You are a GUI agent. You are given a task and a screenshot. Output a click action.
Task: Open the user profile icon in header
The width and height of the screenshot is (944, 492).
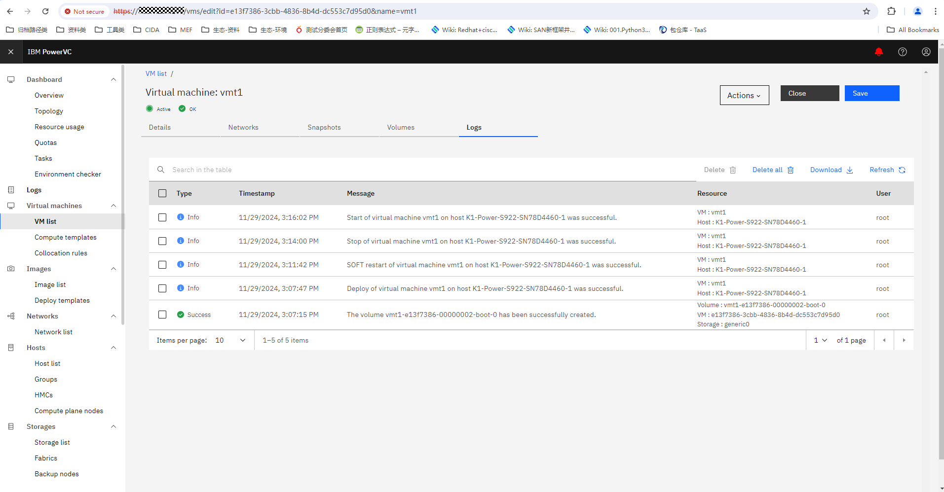click(926, 52)
